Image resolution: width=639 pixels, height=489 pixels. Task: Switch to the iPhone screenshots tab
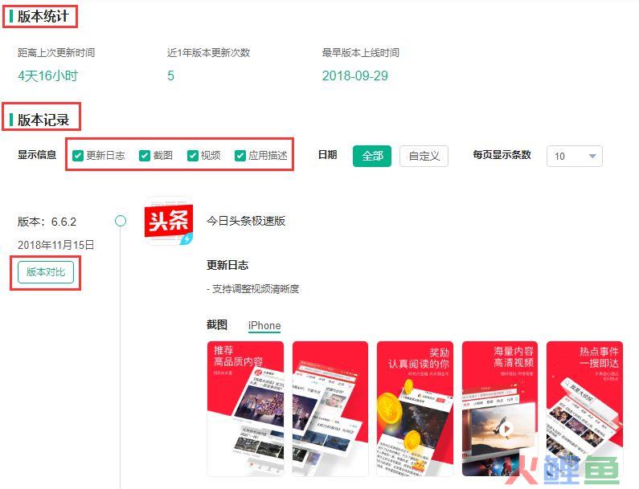[x=264, y=326]
